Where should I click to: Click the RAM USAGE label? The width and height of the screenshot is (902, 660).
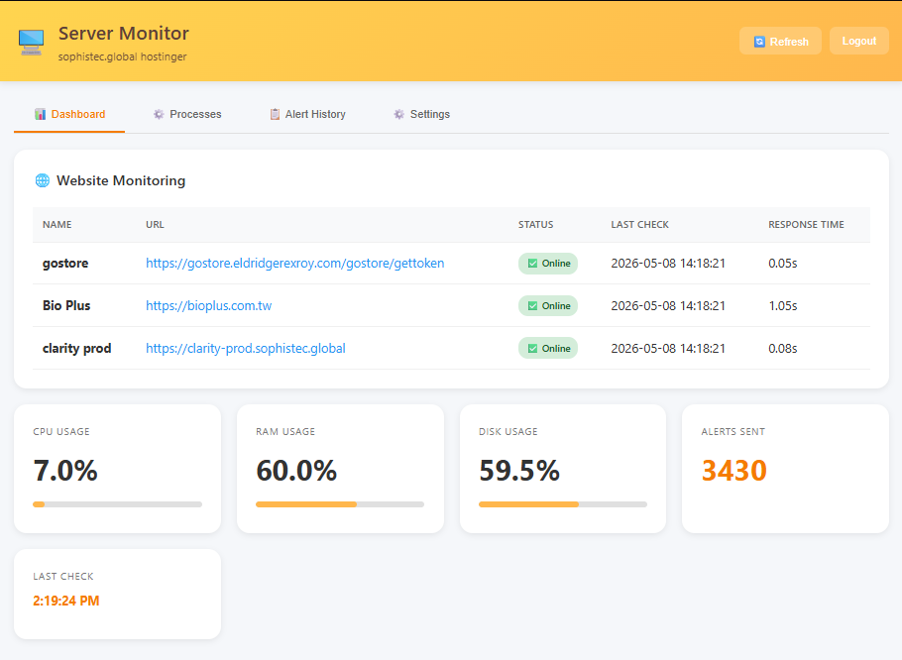tap(285, 432)
